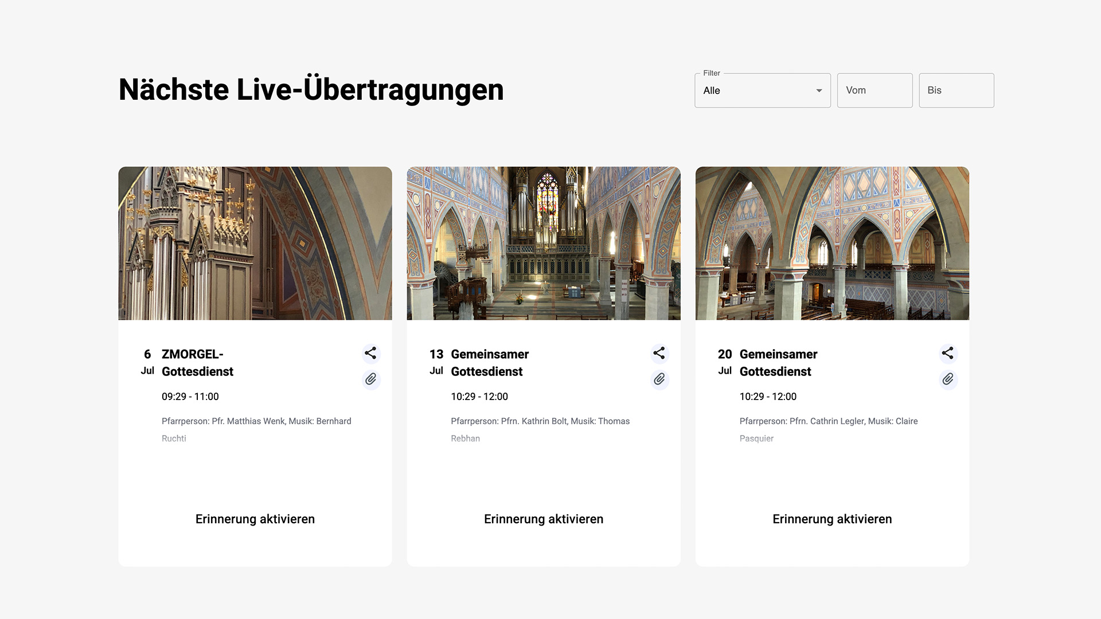Share the 13 Jul Gemeinsamer Gottesdienst
1101x619 pixels.
pos(659,353)
